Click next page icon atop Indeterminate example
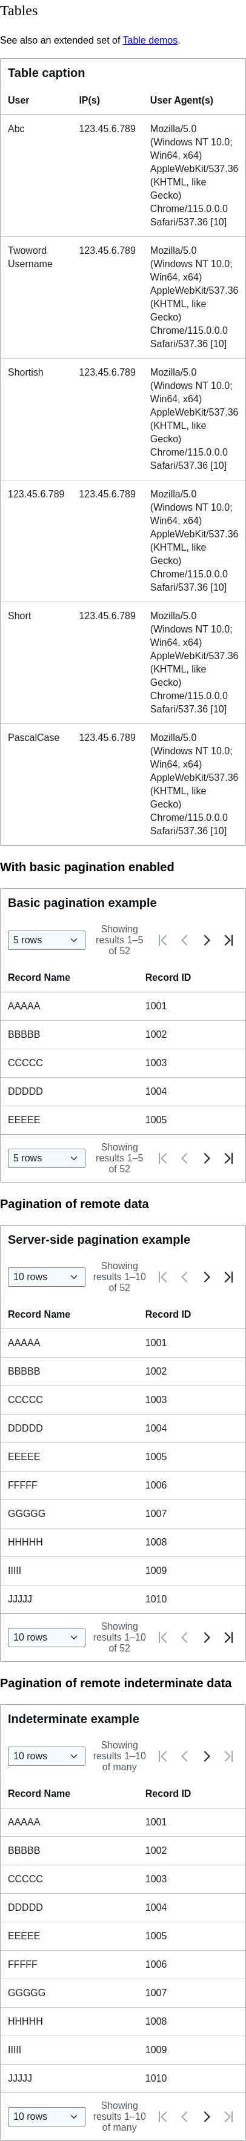This screenshot has width=246, height=2141. coord(206,1756)
